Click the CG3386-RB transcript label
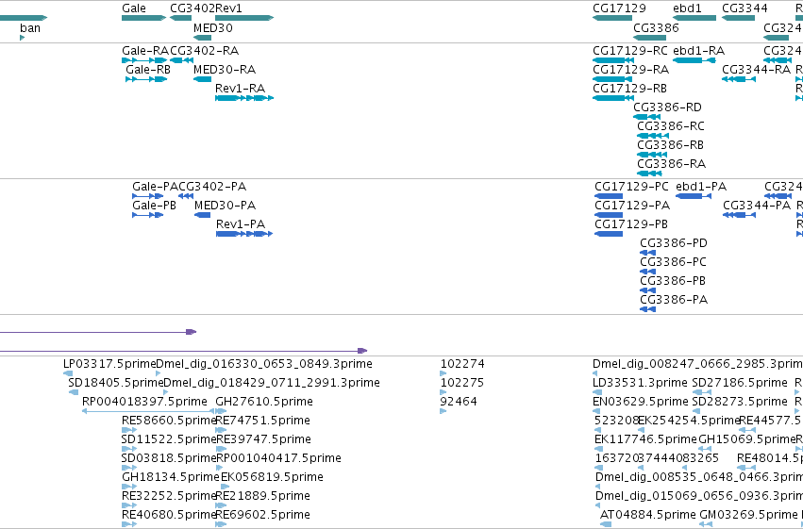The image size is (803, 529). (670, 145)
